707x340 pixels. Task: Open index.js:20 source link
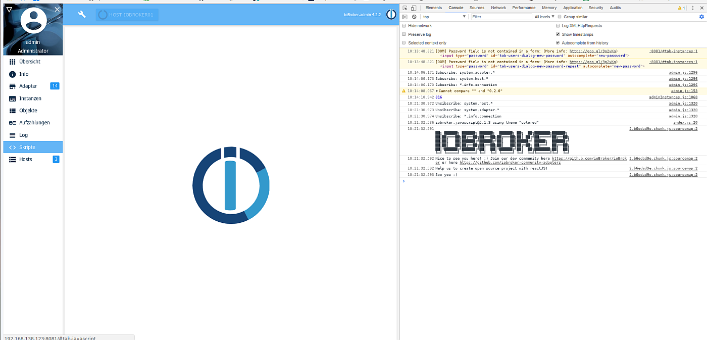685,122
